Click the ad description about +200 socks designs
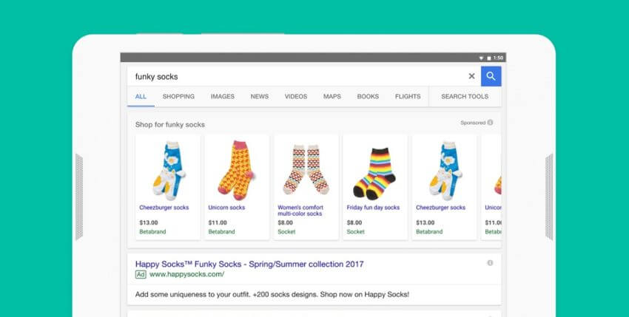The image size is (629, 317). coord(272,295)
